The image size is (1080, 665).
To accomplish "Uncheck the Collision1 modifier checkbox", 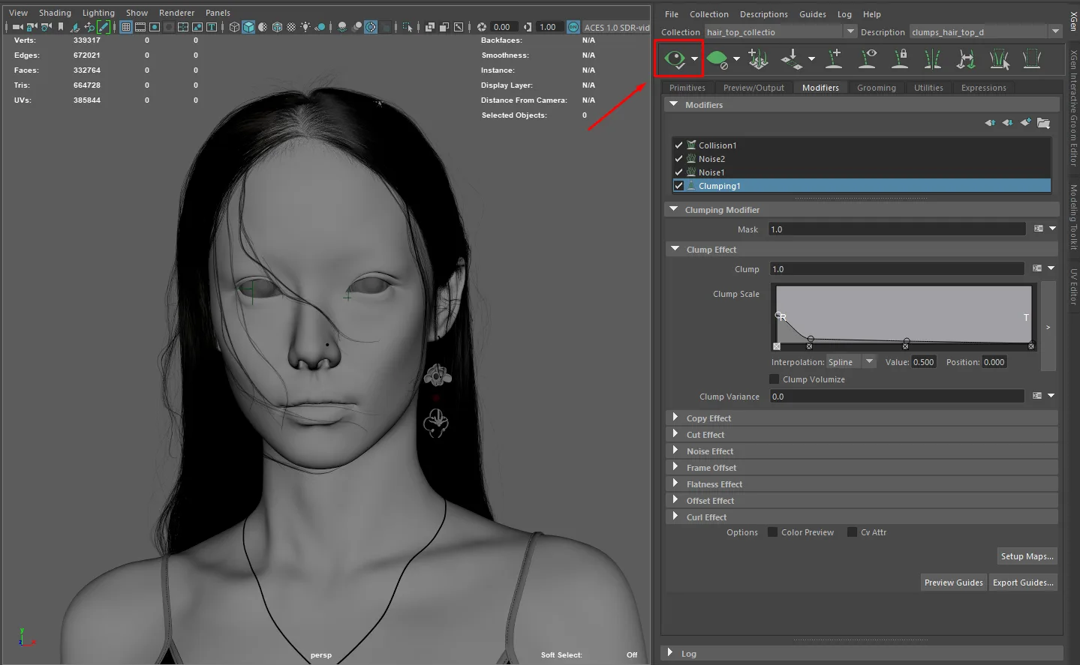I will pos(678,145).
